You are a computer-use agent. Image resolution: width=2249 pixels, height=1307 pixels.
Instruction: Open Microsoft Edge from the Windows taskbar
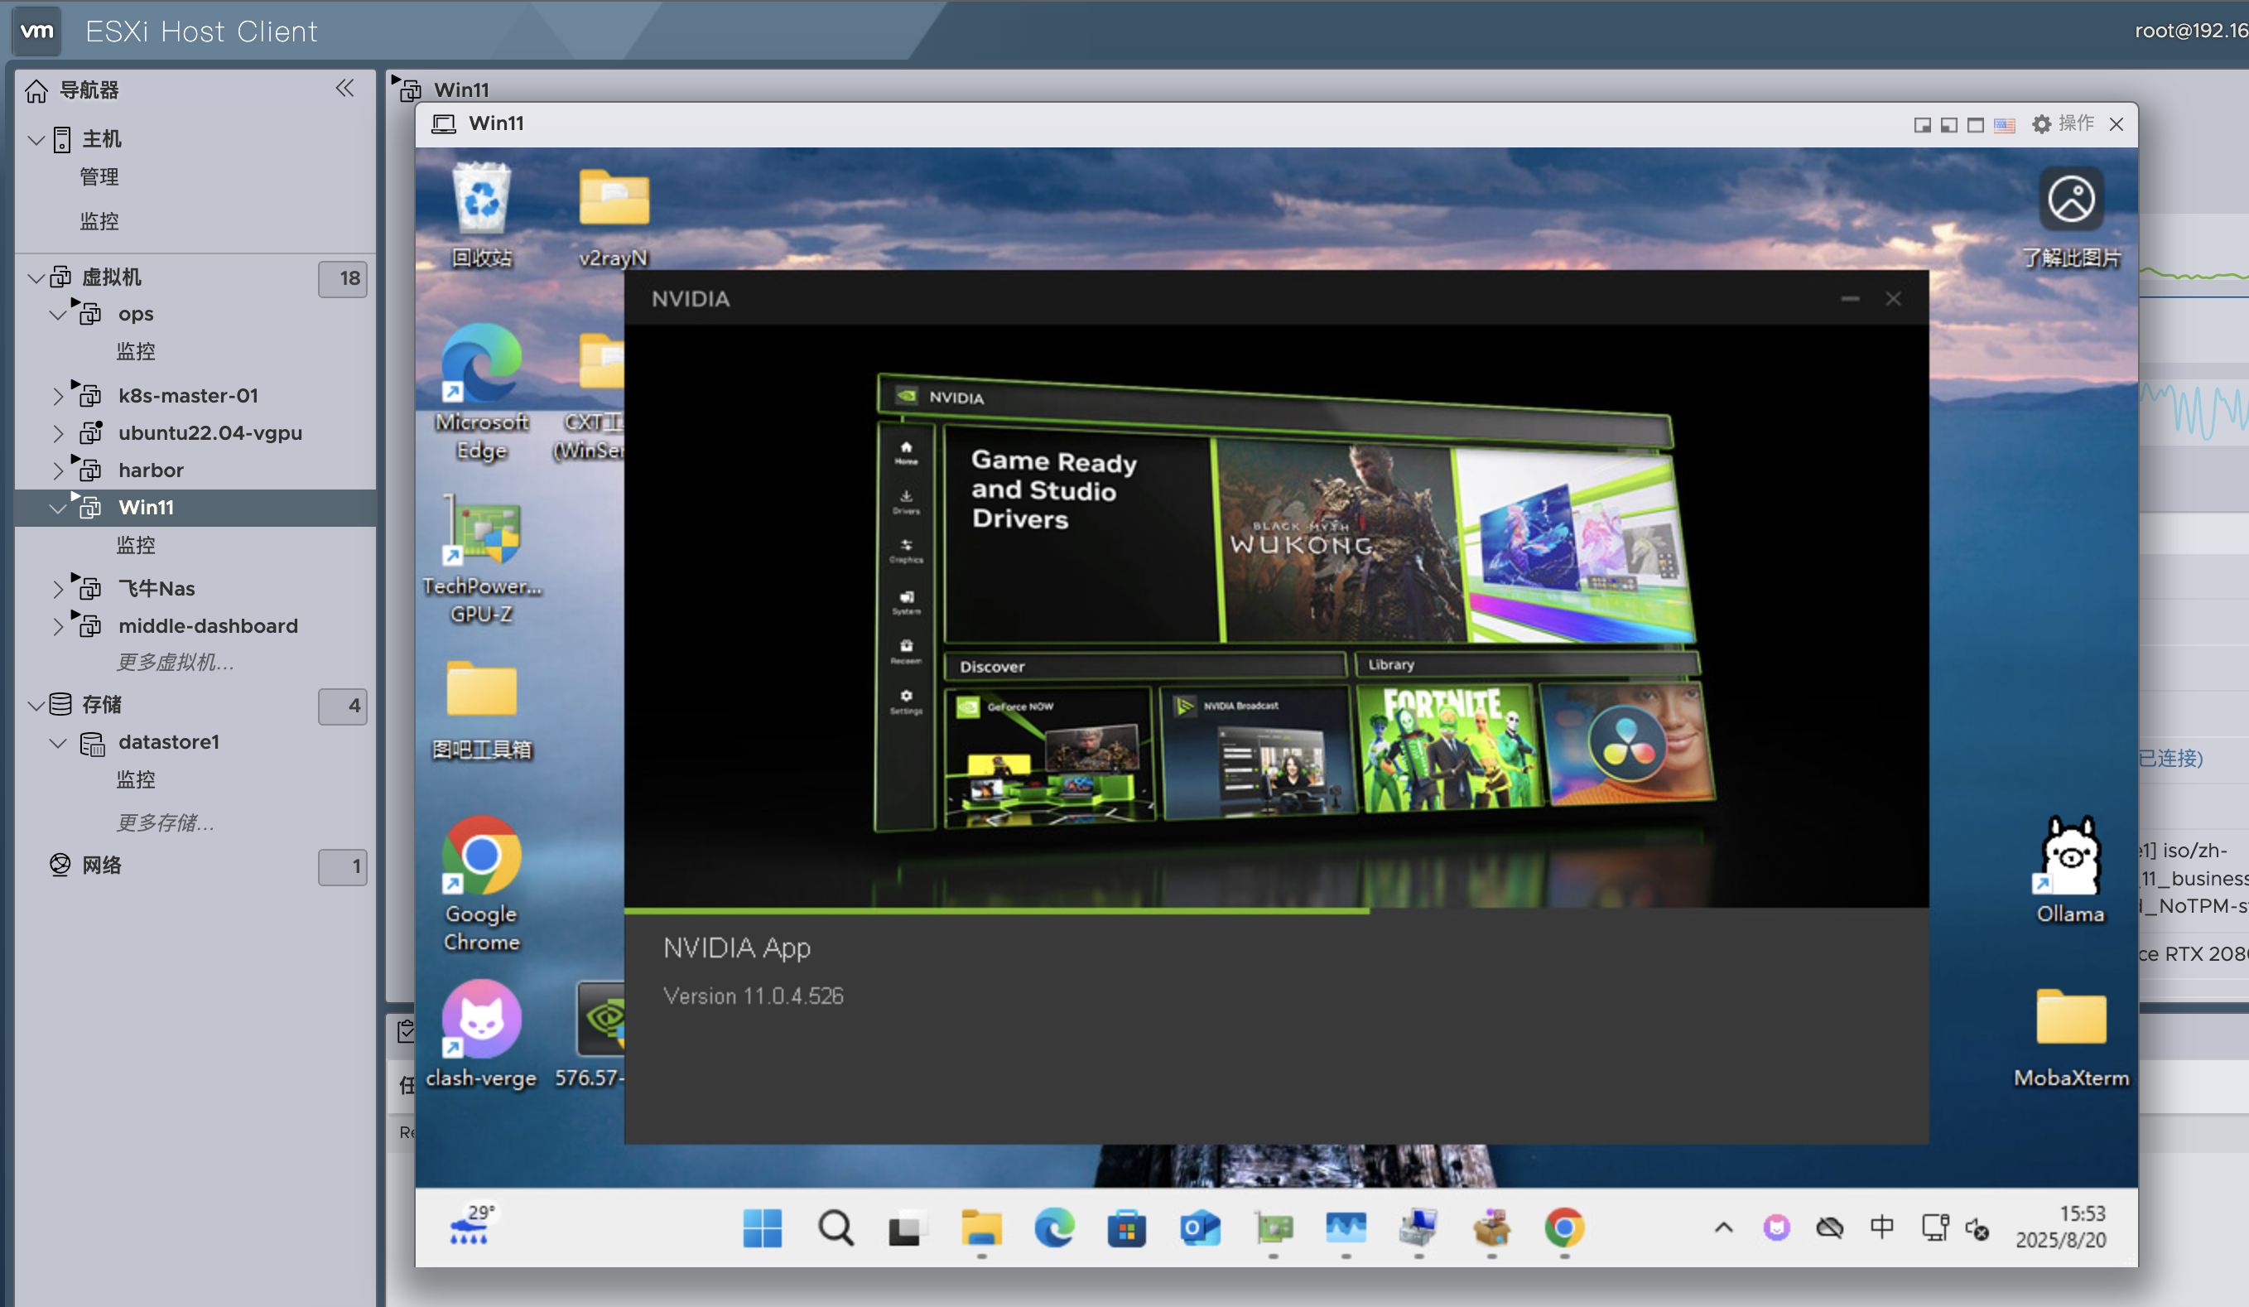click(x=1055, y=1227)
